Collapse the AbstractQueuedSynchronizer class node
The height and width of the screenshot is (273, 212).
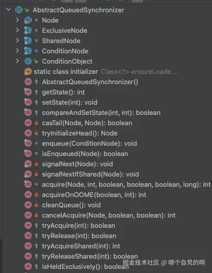pyautogui.click(x=8, y=10)
